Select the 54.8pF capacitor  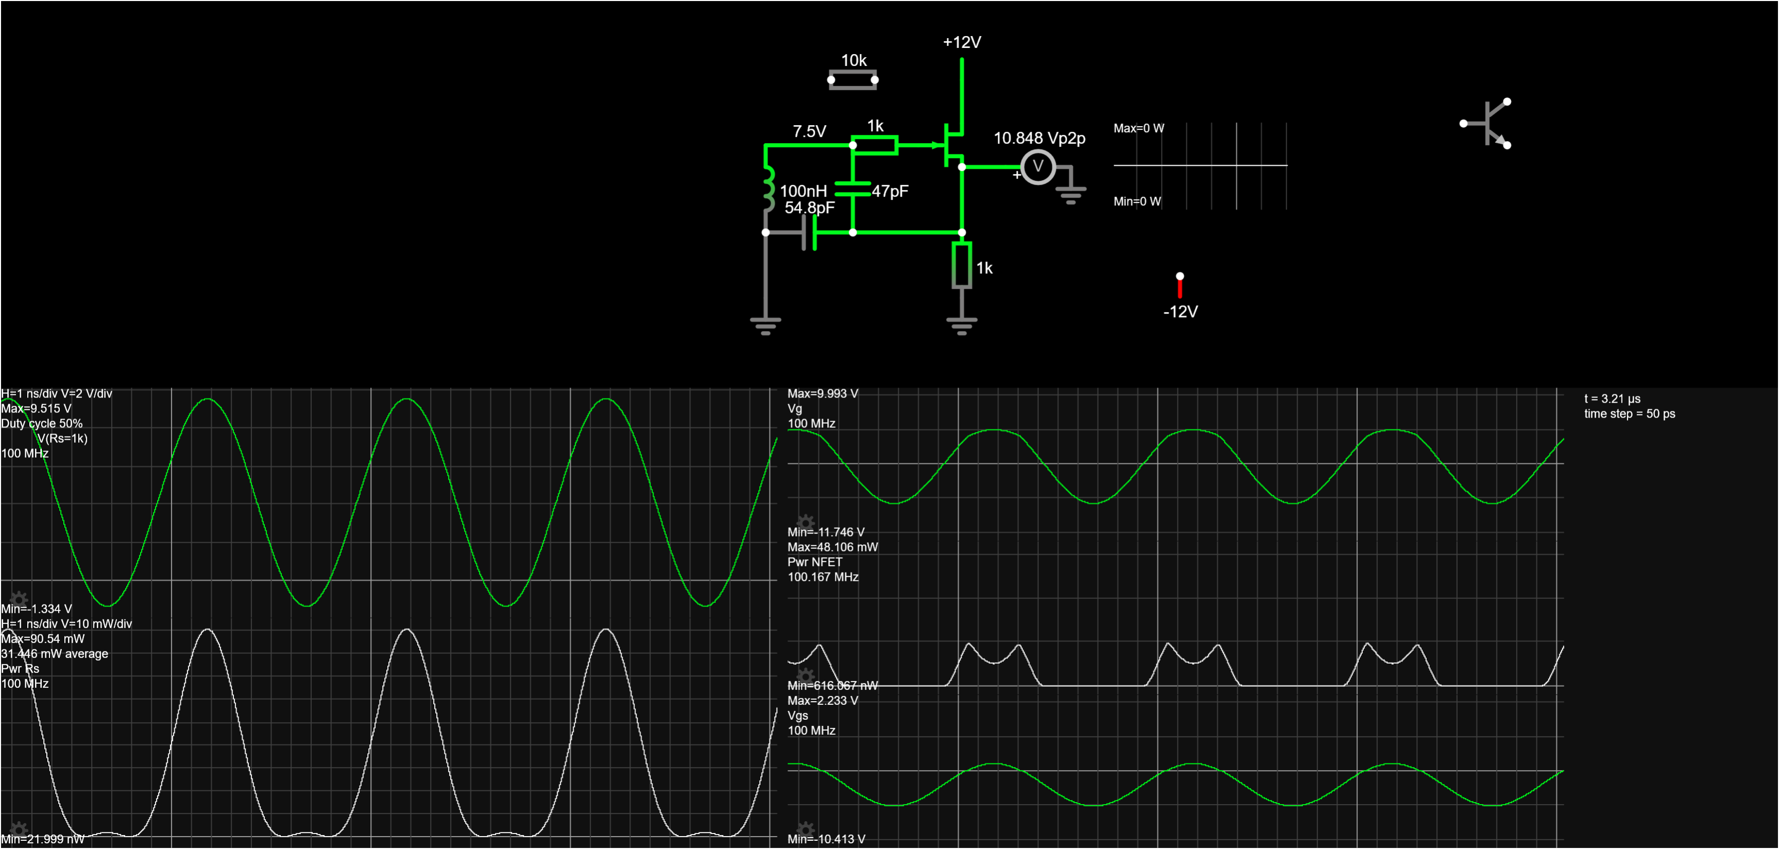coord(809,233)
